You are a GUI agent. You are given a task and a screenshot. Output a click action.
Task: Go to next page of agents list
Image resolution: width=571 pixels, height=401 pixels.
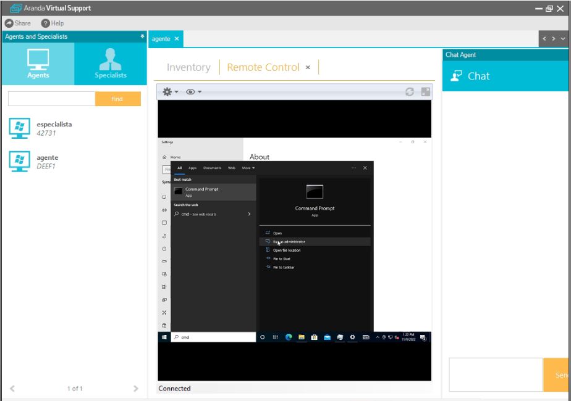(x=136, y=389)
